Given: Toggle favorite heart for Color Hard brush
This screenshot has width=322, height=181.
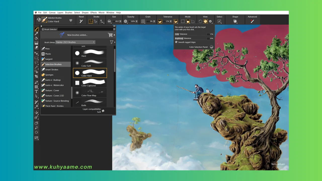Looking at the screenshot, I should click(x=71, y=20).
